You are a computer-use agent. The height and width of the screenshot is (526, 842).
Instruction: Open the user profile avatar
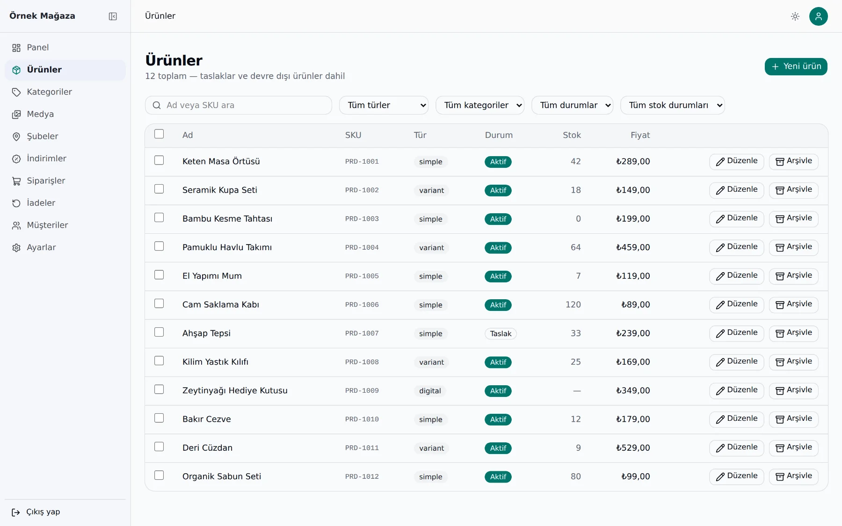(x=819, y=16)
